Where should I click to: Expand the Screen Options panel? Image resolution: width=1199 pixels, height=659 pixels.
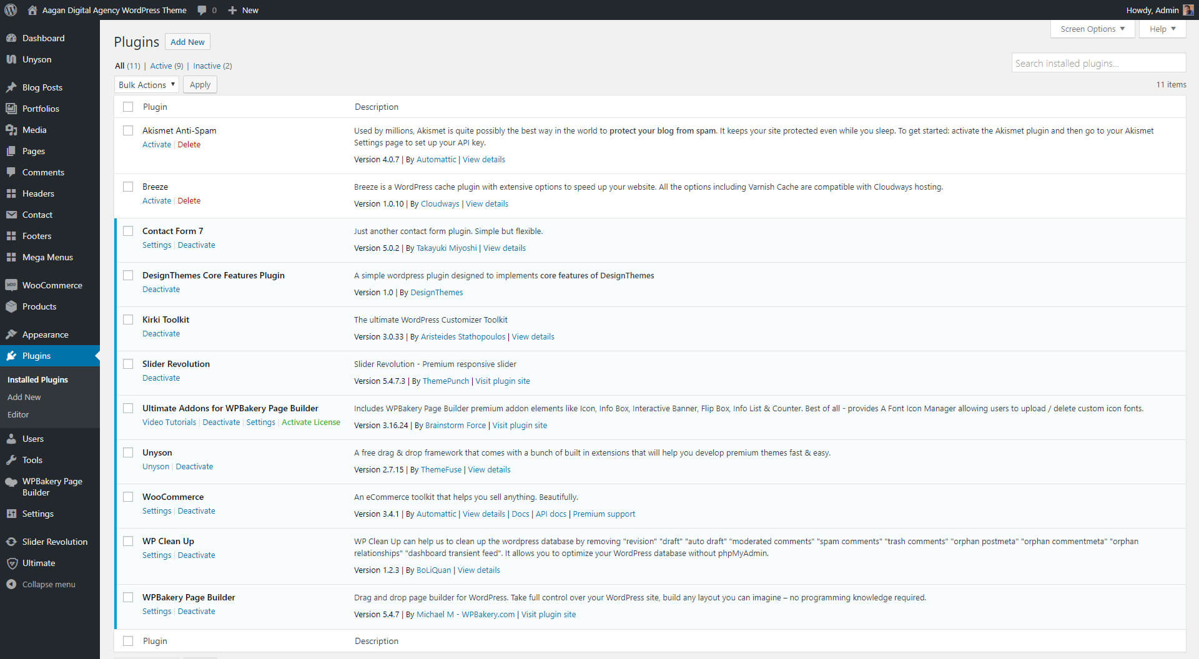(1092, 29)
